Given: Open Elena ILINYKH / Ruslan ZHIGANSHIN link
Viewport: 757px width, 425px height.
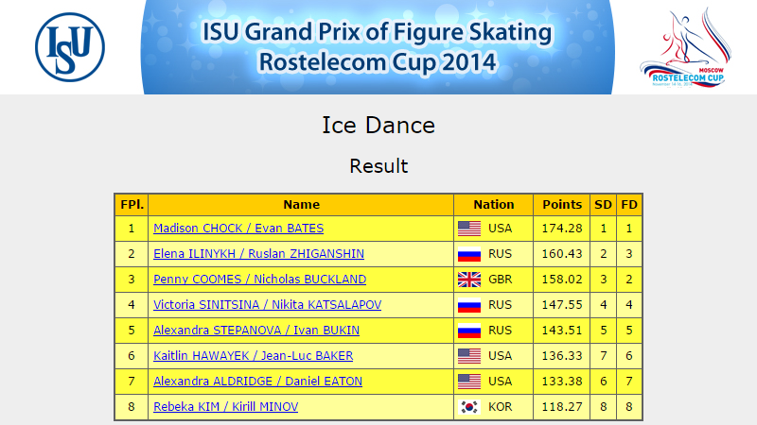Looking at the screenshot, I should (258, 254).
